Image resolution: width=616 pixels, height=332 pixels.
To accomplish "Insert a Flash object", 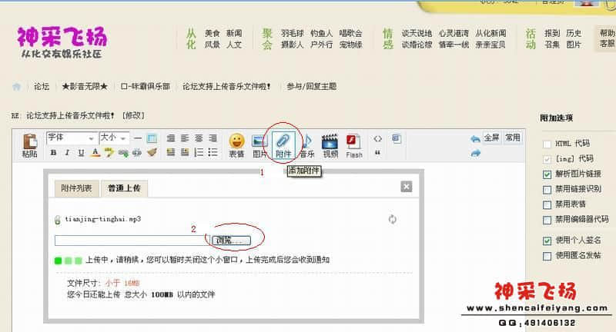I will tap(353, 146).
